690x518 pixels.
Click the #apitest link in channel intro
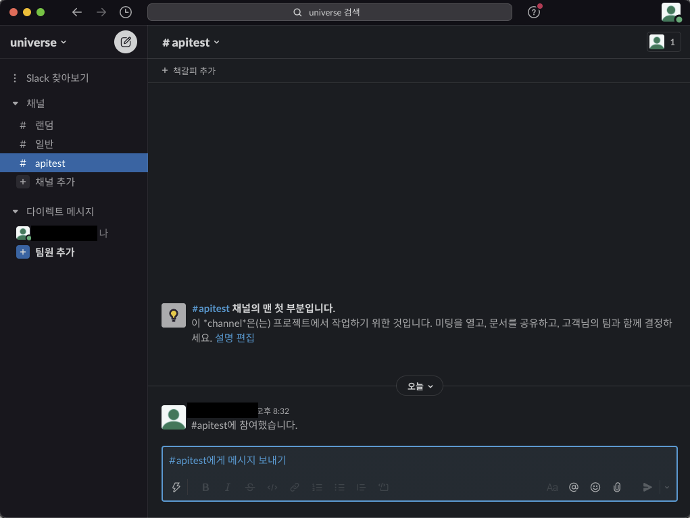[x=211, y=308]
